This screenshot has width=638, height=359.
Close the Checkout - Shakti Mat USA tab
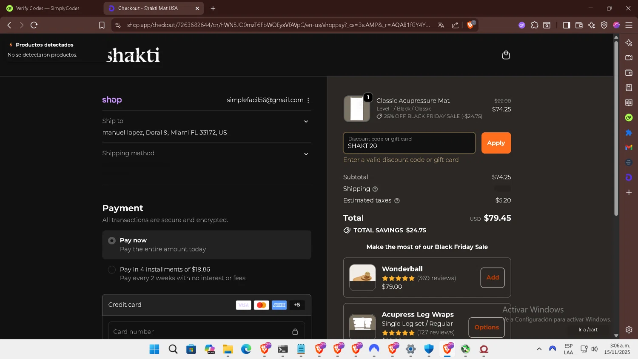click(197, 8)
